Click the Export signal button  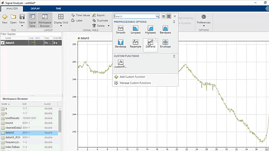point(98,15)
